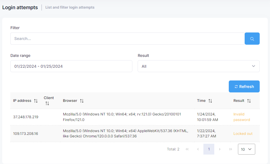Go to first page double-chevron
Viewport: 270px width, 164px height.
187,149
